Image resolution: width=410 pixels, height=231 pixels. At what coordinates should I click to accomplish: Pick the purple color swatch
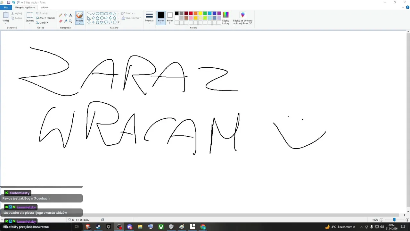tap(219, 13)
